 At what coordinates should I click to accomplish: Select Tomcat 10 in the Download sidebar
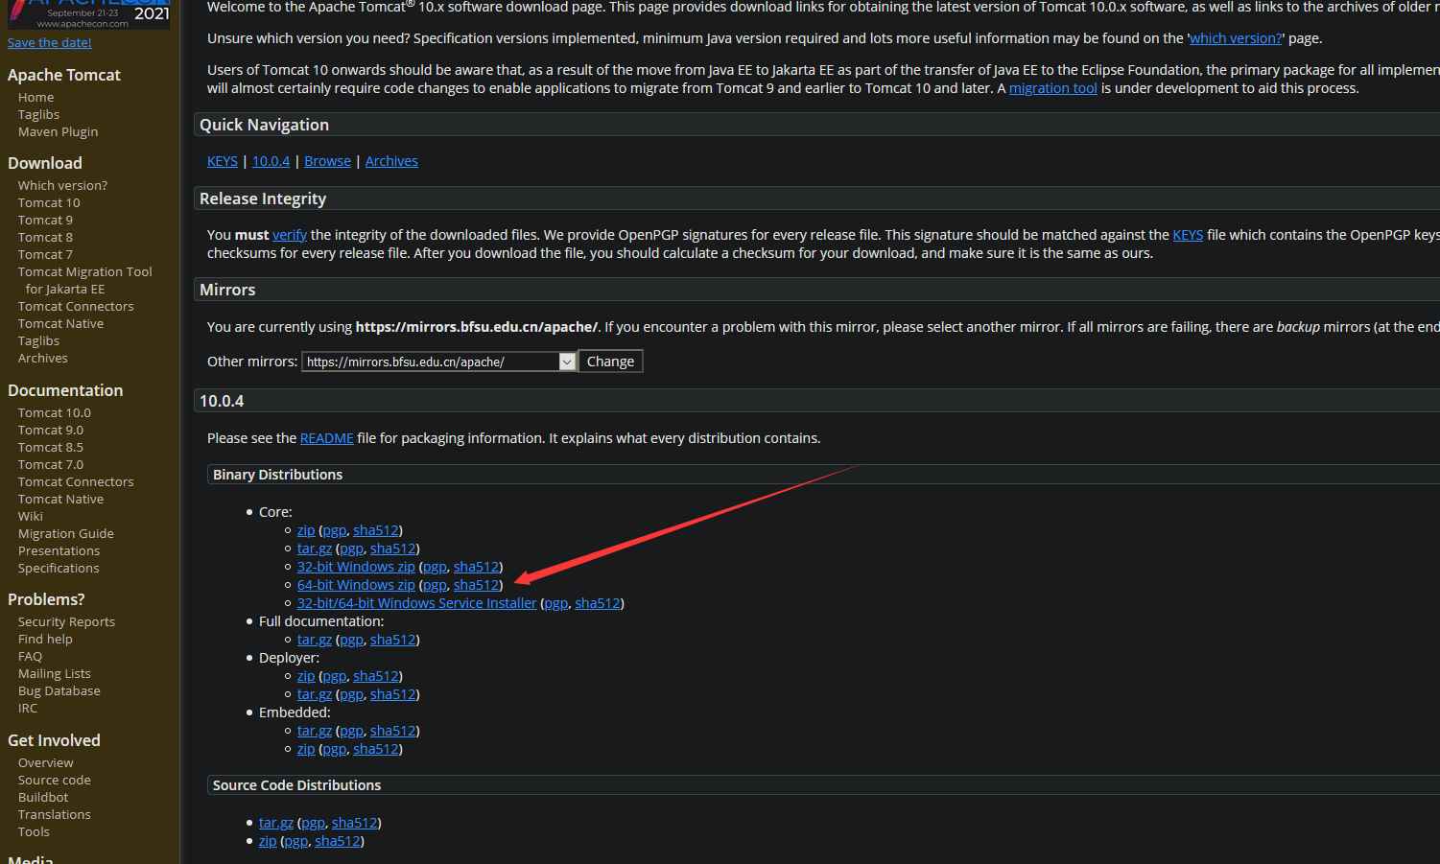coord(49,203)
